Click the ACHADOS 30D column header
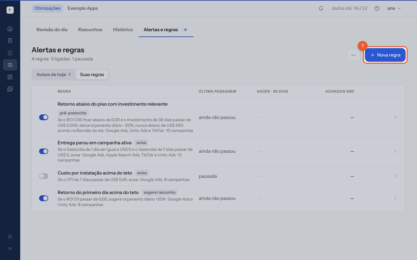 [340, 92]
